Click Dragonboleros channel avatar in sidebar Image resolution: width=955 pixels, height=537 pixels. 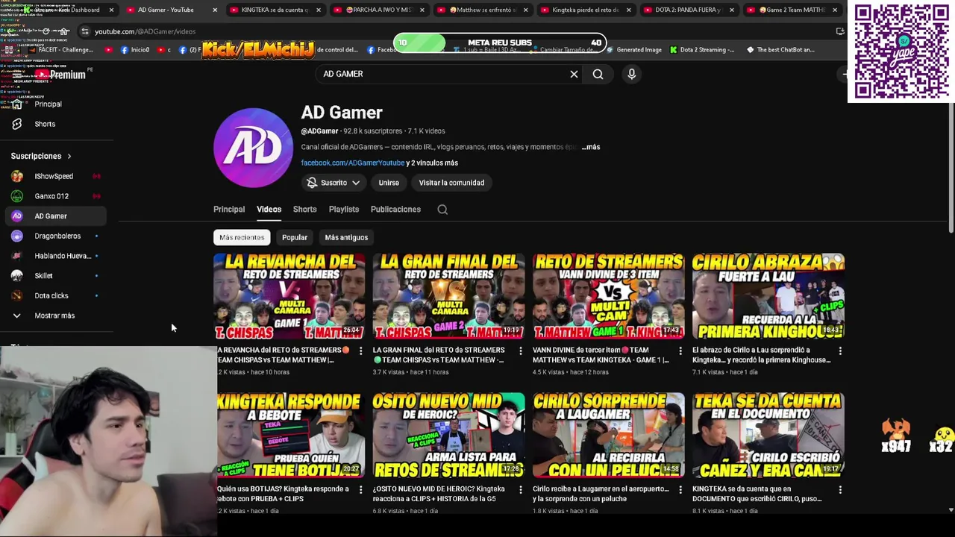click(17, 236)
